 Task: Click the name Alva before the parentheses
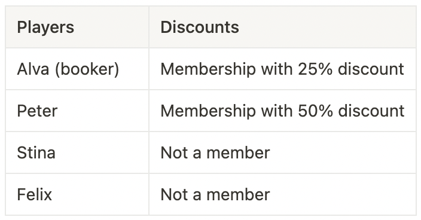pyautogui.click(x=33, y=69)
